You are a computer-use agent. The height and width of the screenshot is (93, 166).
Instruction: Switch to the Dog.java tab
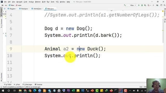tap(12, 9)
